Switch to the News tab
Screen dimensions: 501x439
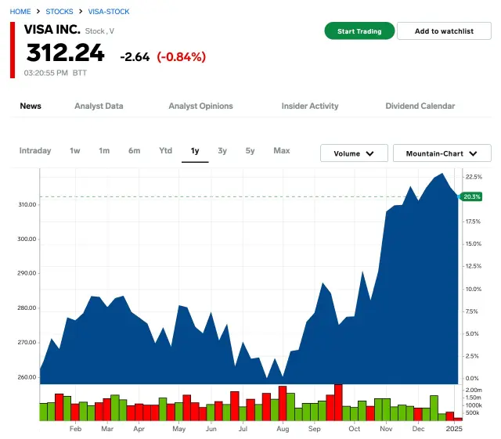(31, 106)
